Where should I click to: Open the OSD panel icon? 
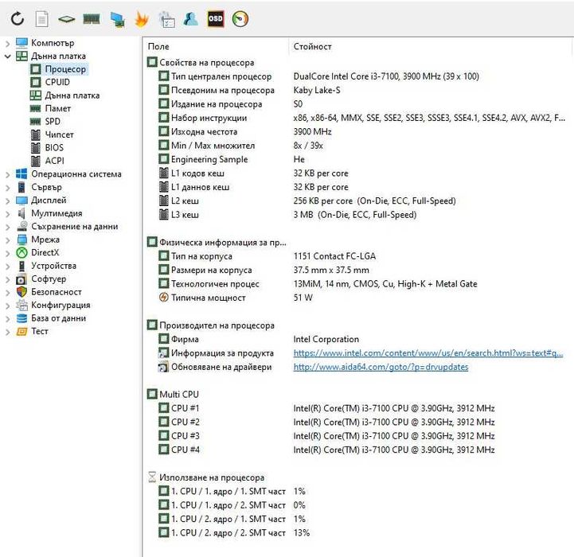[215, 18]
